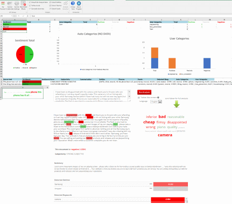
Task: Expand the API Settings group dialog launcher
Action: coord(26,12)
